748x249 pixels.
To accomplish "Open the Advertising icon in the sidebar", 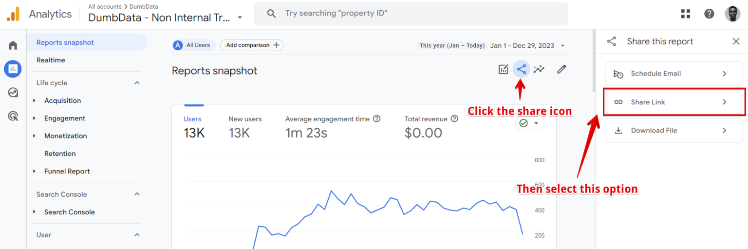I will pyautogui.click(x=13, y=116).
